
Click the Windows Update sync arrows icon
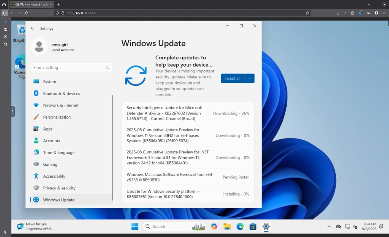(x=136, y=76)
